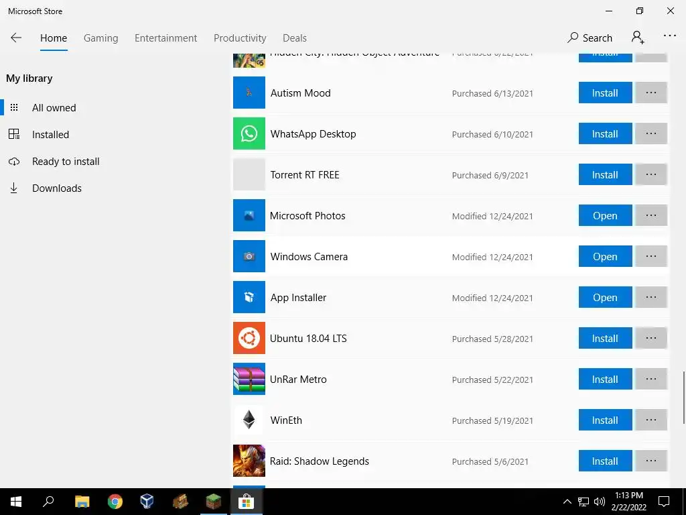Screen dimensions: 686x515
Task: Install WhatsApp Desktop
Action: (x=605, y=133)
